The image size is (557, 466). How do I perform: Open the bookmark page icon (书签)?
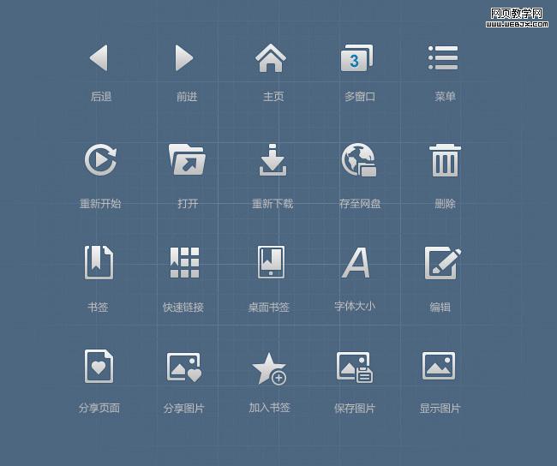coord(99,262)
